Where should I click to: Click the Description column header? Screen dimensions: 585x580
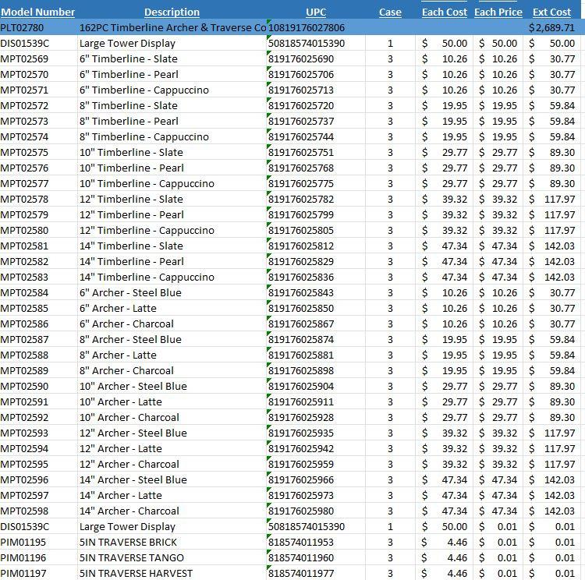(172, 12)
